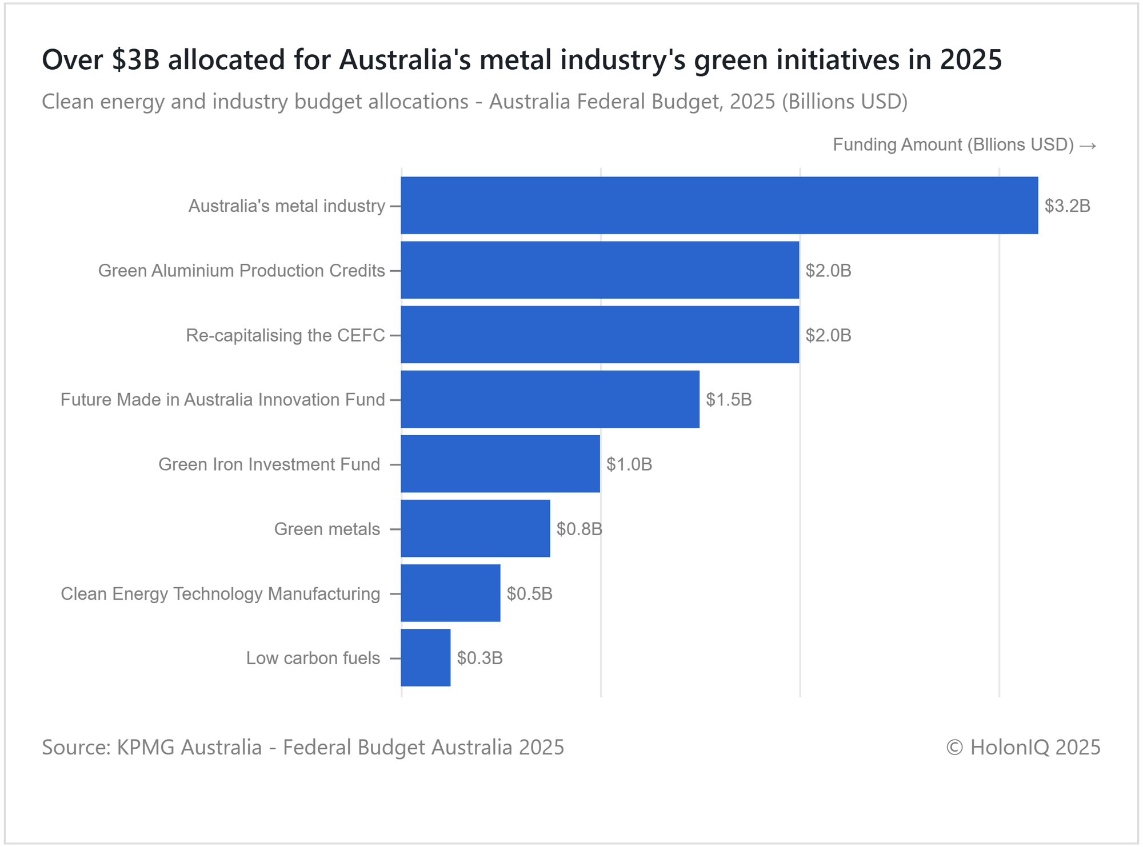Click the Low carbon fuels bar
The width and height of the screenshot is (1143, 847).
click(425, 657)
